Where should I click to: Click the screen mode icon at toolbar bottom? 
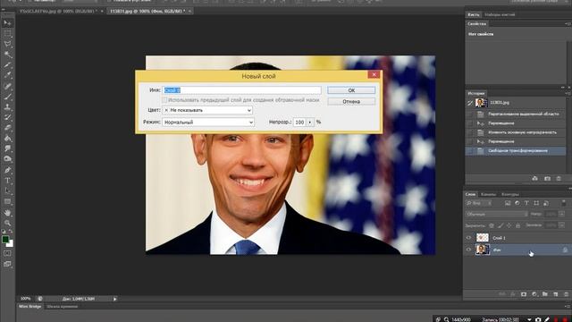(7, 264)
